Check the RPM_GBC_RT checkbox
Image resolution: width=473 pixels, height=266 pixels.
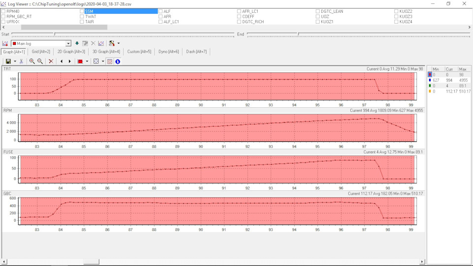(x=3, y=17)
